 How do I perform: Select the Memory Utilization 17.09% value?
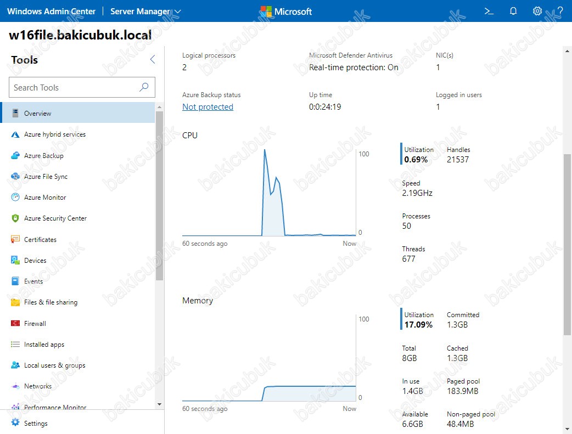[x=418, y=325]
